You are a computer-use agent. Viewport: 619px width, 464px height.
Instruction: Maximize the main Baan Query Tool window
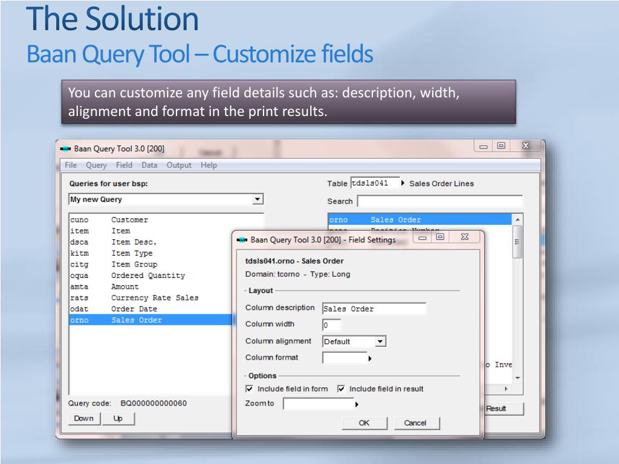point(501,146)
